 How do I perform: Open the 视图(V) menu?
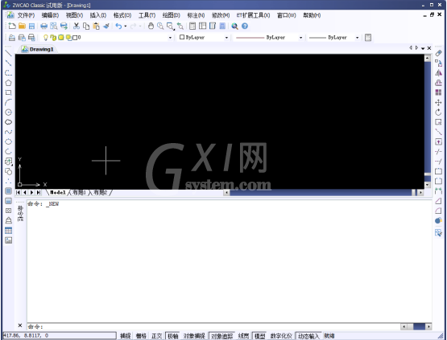tap(74, 15)
